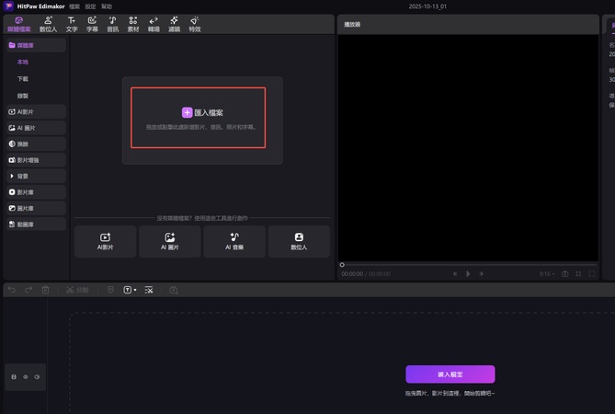Click the AI 音樂 tool button
Screen dimensions: 615x414
coord(233,241)
